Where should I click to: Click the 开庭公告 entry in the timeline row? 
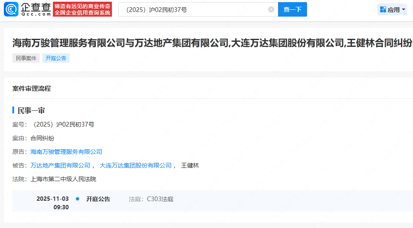(98, 199)
